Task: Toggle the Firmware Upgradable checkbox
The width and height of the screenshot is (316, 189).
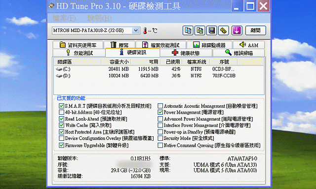Action: tap(61, 145)
